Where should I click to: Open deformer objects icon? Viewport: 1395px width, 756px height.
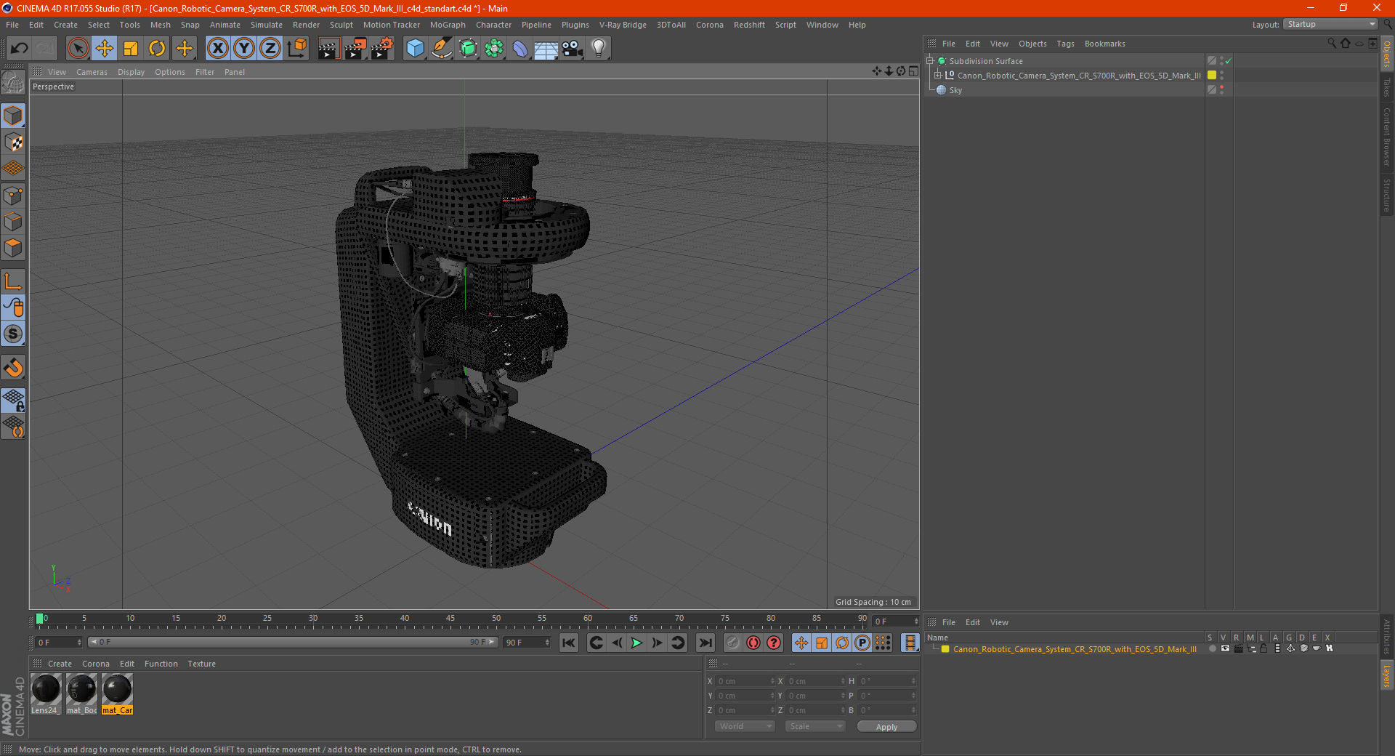[521, 49]
